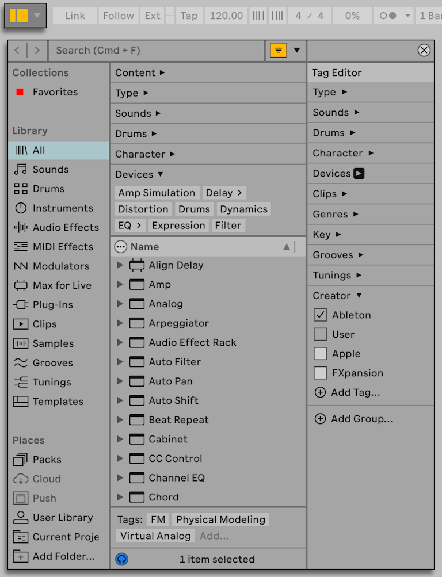Screen dimensions: 442x577
Task: Click the yellow filter icon next to search
Action: pyautogui.click(x=279, y=50)
